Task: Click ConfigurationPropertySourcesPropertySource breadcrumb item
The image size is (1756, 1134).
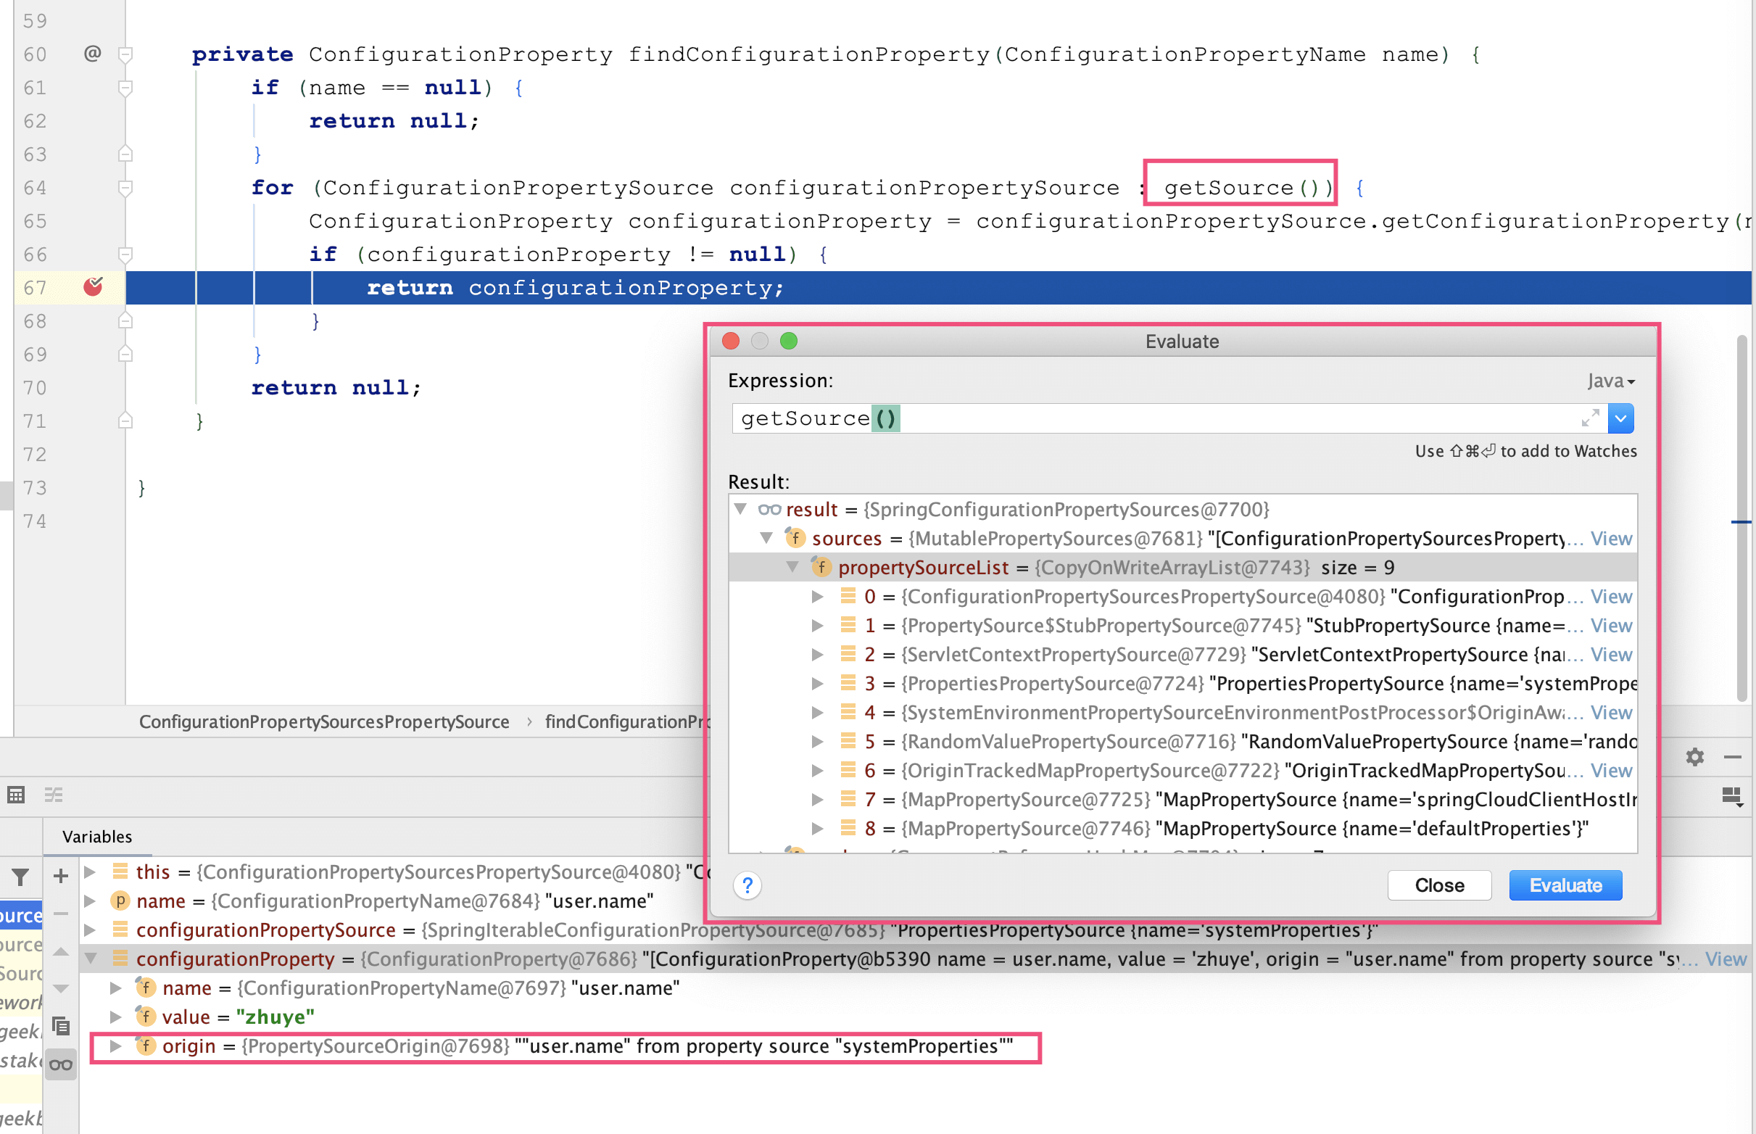Action: pyautogui.click(x=324, y=721)
